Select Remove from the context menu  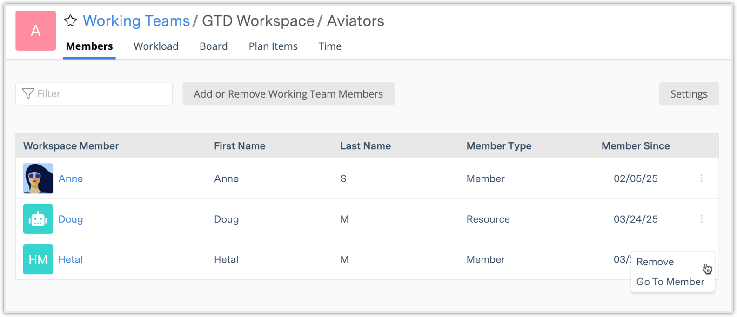click(655, 262)
